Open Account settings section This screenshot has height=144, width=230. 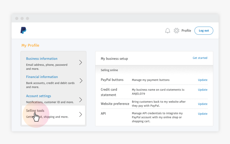click(39, 96)
